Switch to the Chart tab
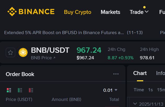This screenshot has height=107, width=165. (140, 73)
